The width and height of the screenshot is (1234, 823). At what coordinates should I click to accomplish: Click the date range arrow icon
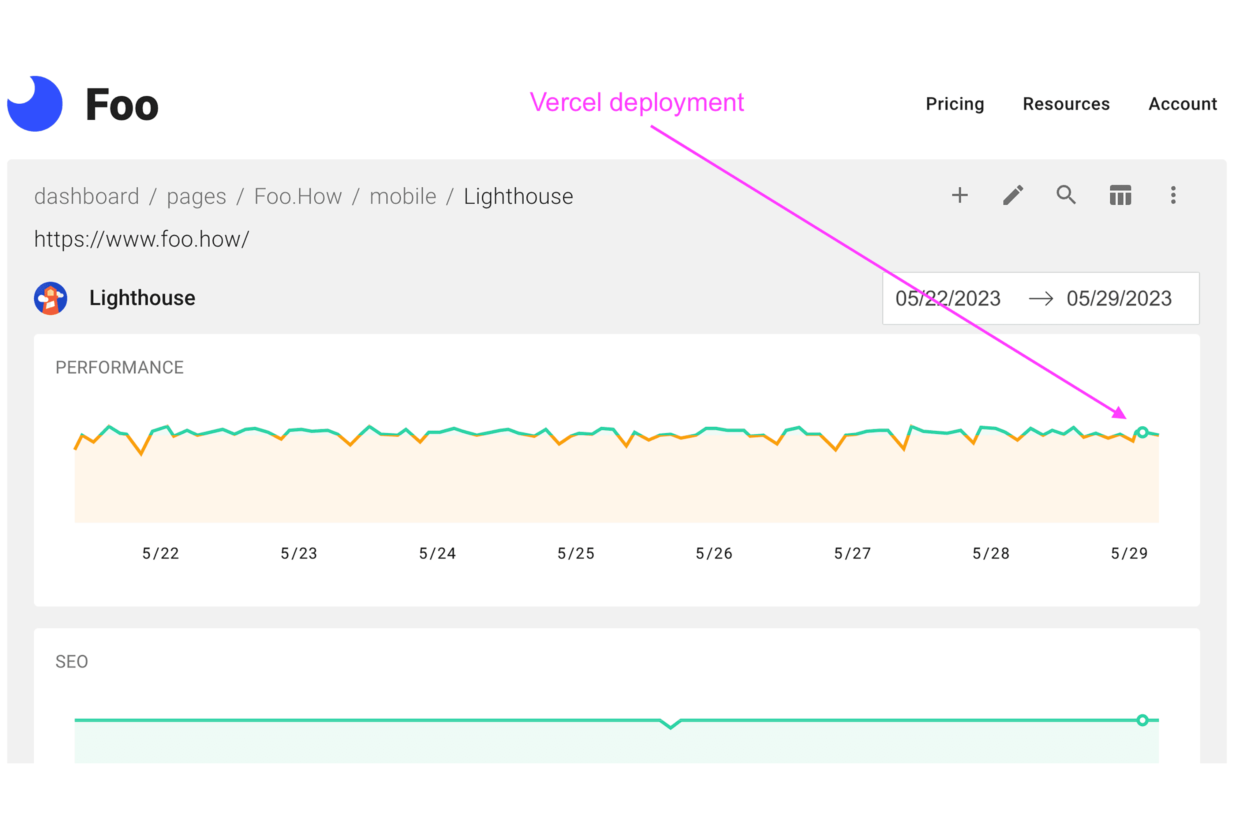1041,299
